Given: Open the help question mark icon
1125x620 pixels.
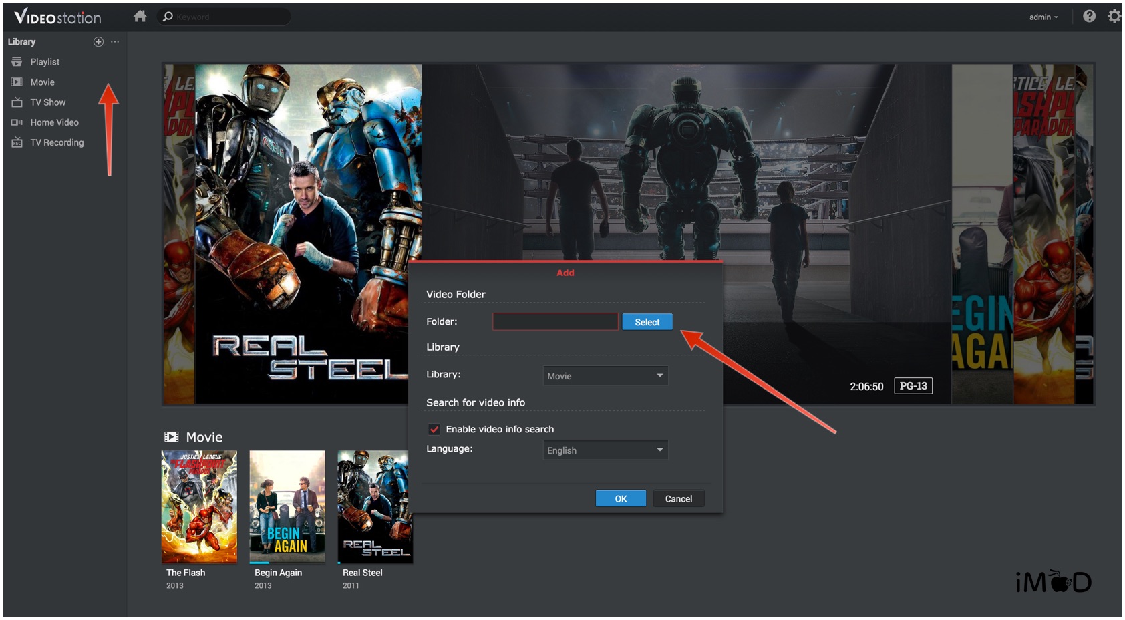Looking at the screenshot, I should coord(1089,16).
